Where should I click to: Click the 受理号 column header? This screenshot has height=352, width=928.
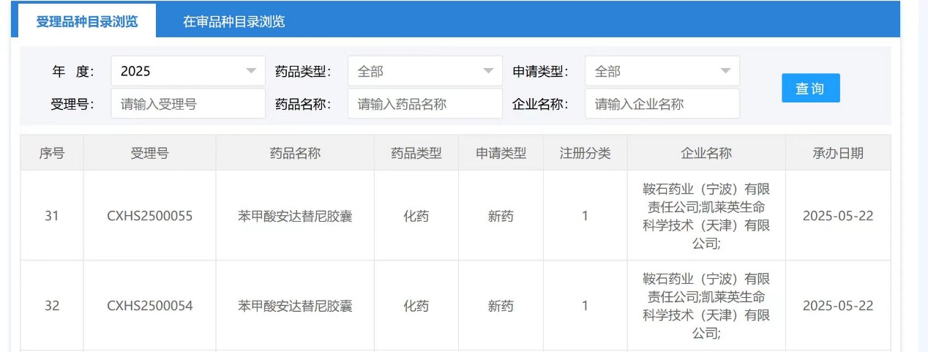tap(149, 153)
